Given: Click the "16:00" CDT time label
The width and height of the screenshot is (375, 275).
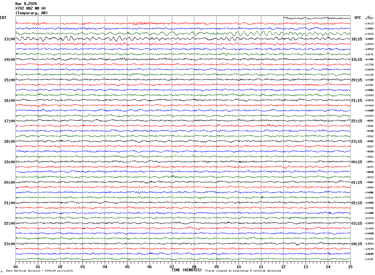Looking at the screenshot, I should point(10,101).
